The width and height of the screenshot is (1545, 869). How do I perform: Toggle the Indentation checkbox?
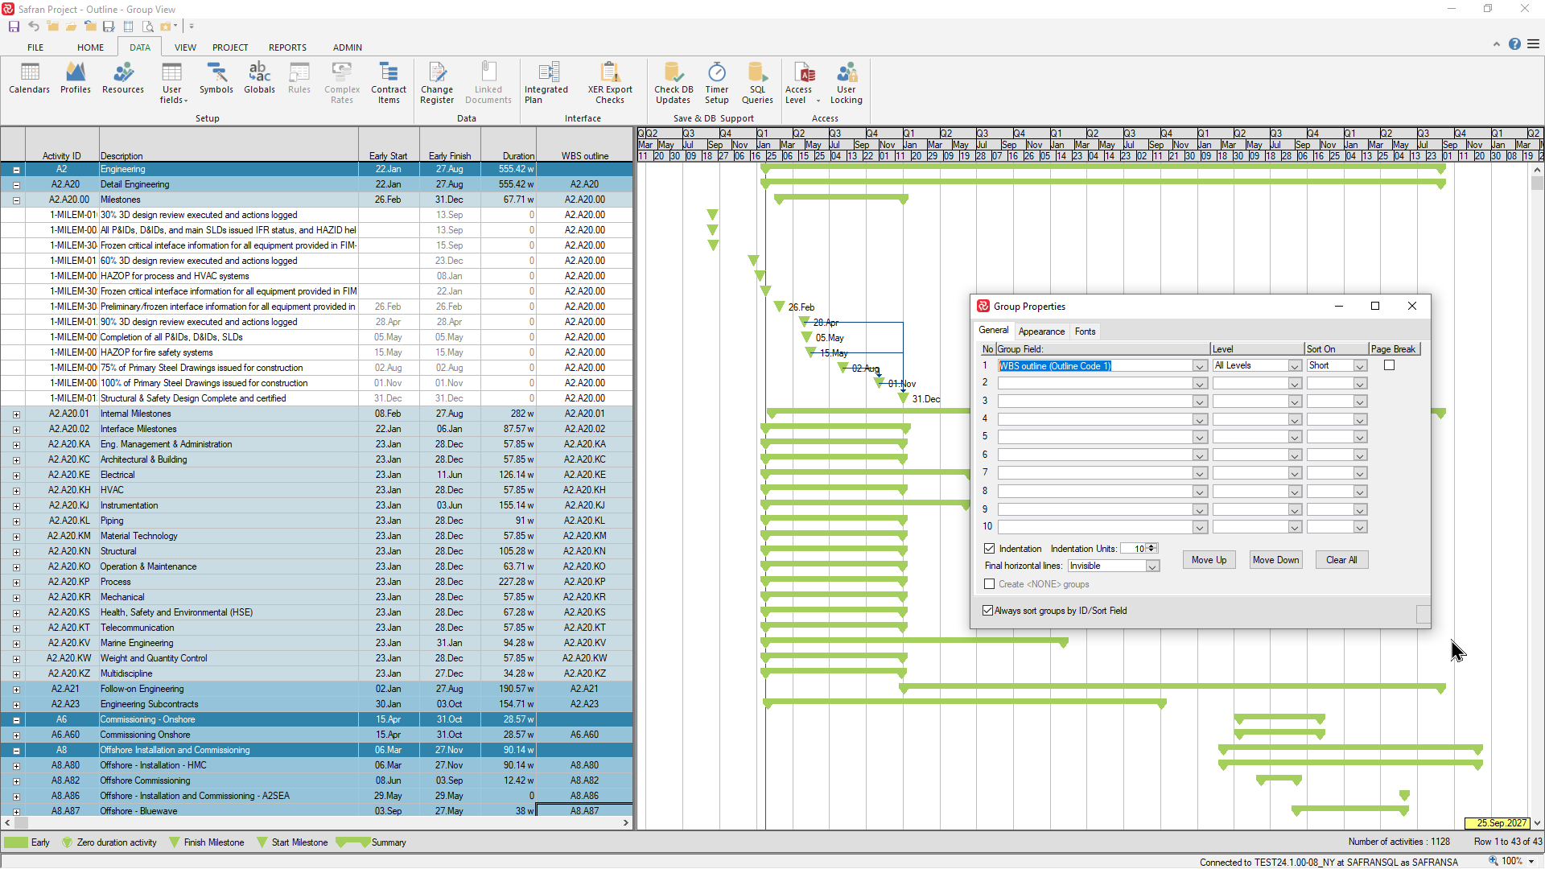click(x=990, y=549)
